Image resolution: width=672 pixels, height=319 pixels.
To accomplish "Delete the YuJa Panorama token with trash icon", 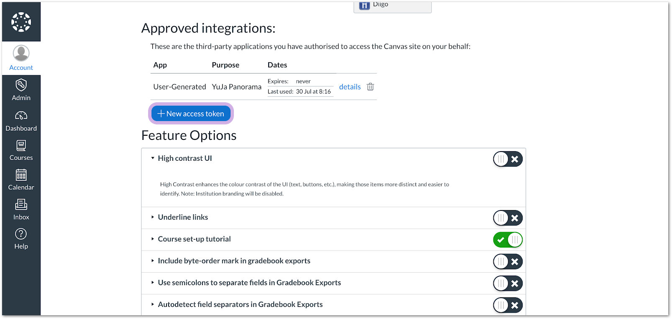I will [370, 87].
